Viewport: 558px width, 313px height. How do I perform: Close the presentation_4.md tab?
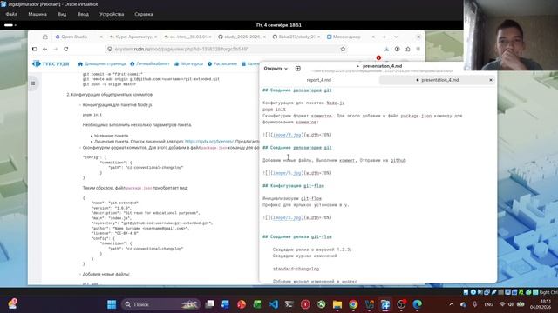pos(491,80)
